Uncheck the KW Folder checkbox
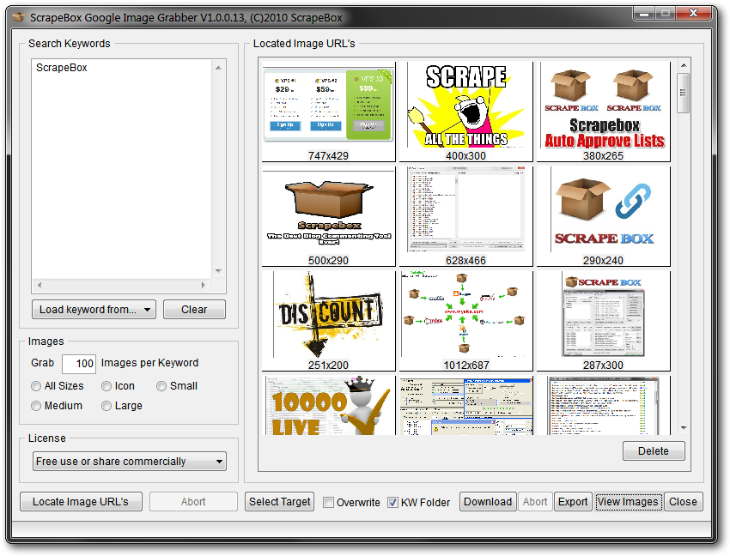 (x=393, y=503)
